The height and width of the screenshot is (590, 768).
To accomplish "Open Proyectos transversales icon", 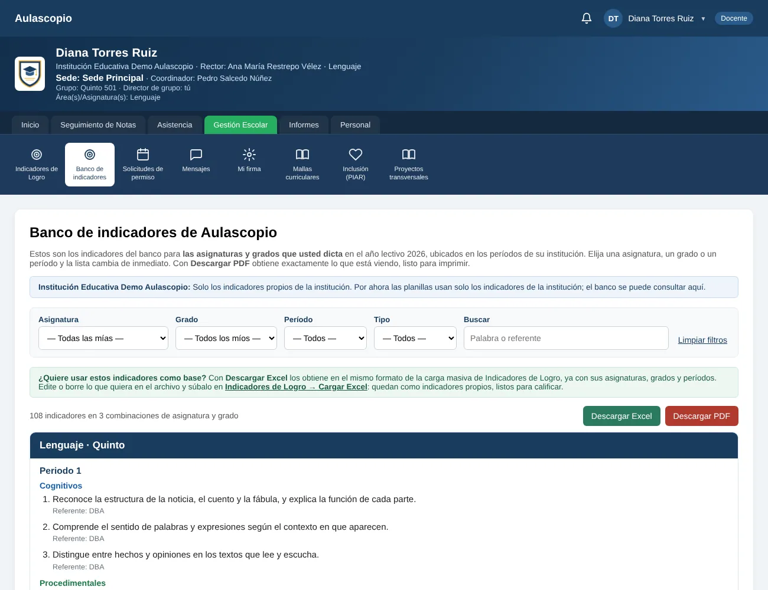I will tap(409, 165).
